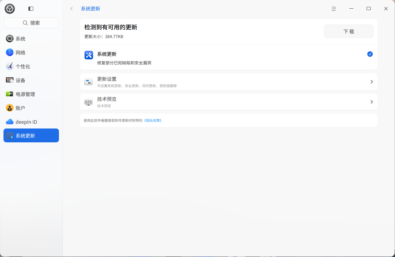Click the 账户 user icon
This screenshot has width=395, height=257.
10,108
